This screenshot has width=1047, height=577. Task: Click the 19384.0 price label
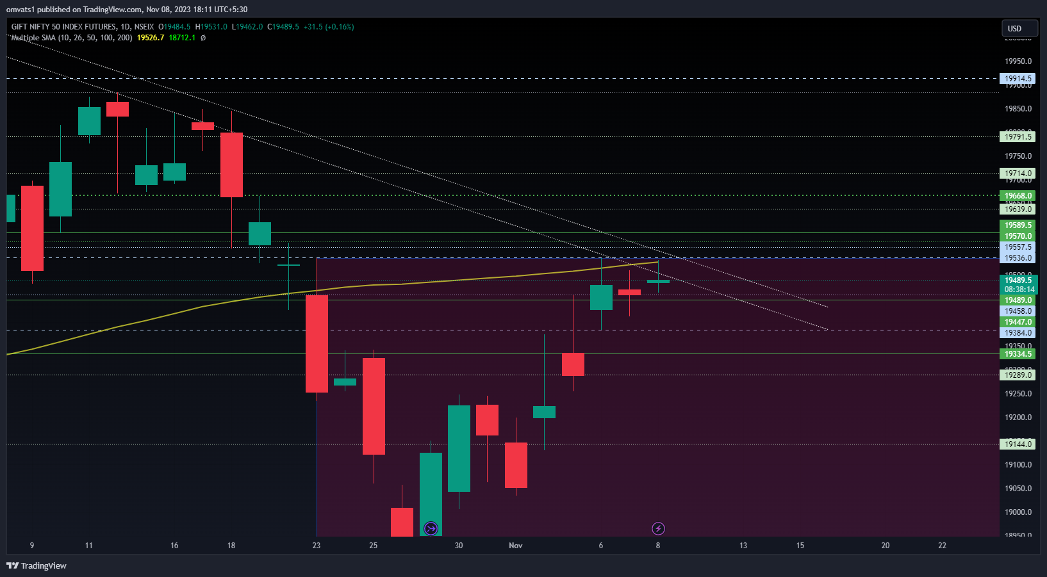pos(1018,333)
